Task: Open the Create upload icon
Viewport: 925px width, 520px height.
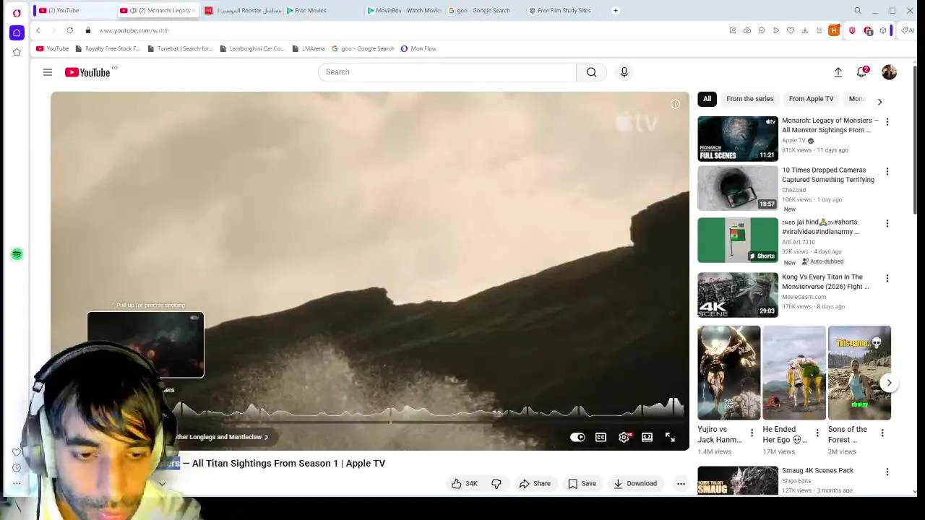Action: [838, 72]
